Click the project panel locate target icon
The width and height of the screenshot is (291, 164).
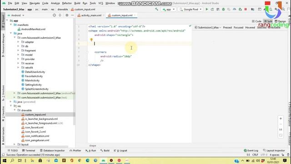pos(54,15)
